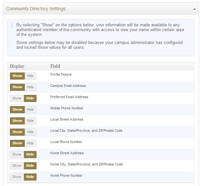The width and height of the screenshot is (200, 186).
Task: Click the Community Directory Settings header title
Action: click(x=36, y=9)
